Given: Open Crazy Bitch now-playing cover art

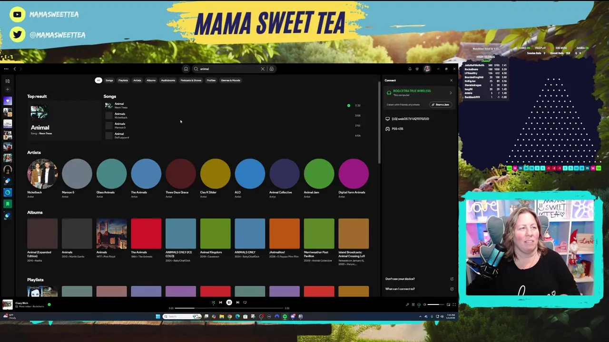Looking at the screenshot, I should (7, 304).
